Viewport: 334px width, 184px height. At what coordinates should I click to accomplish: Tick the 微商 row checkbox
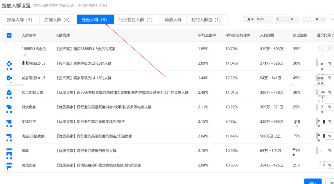pos(9,151)
